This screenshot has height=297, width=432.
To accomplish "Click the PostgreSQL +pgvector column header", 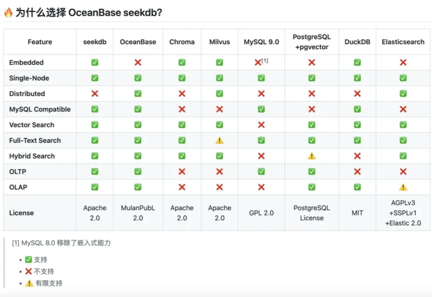I will tap(312, 42).
